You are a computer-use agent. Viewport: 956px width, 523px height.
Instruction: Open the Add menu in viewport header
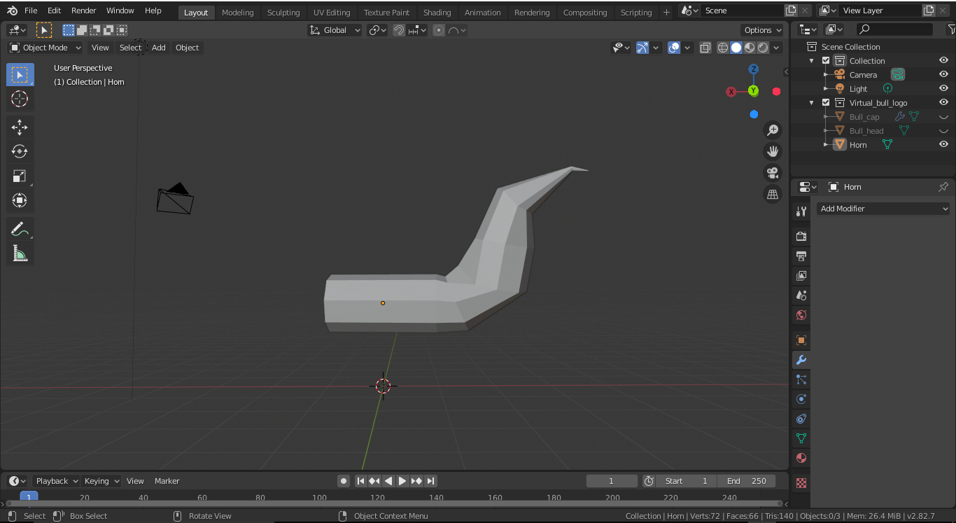(x=159, y=48)
